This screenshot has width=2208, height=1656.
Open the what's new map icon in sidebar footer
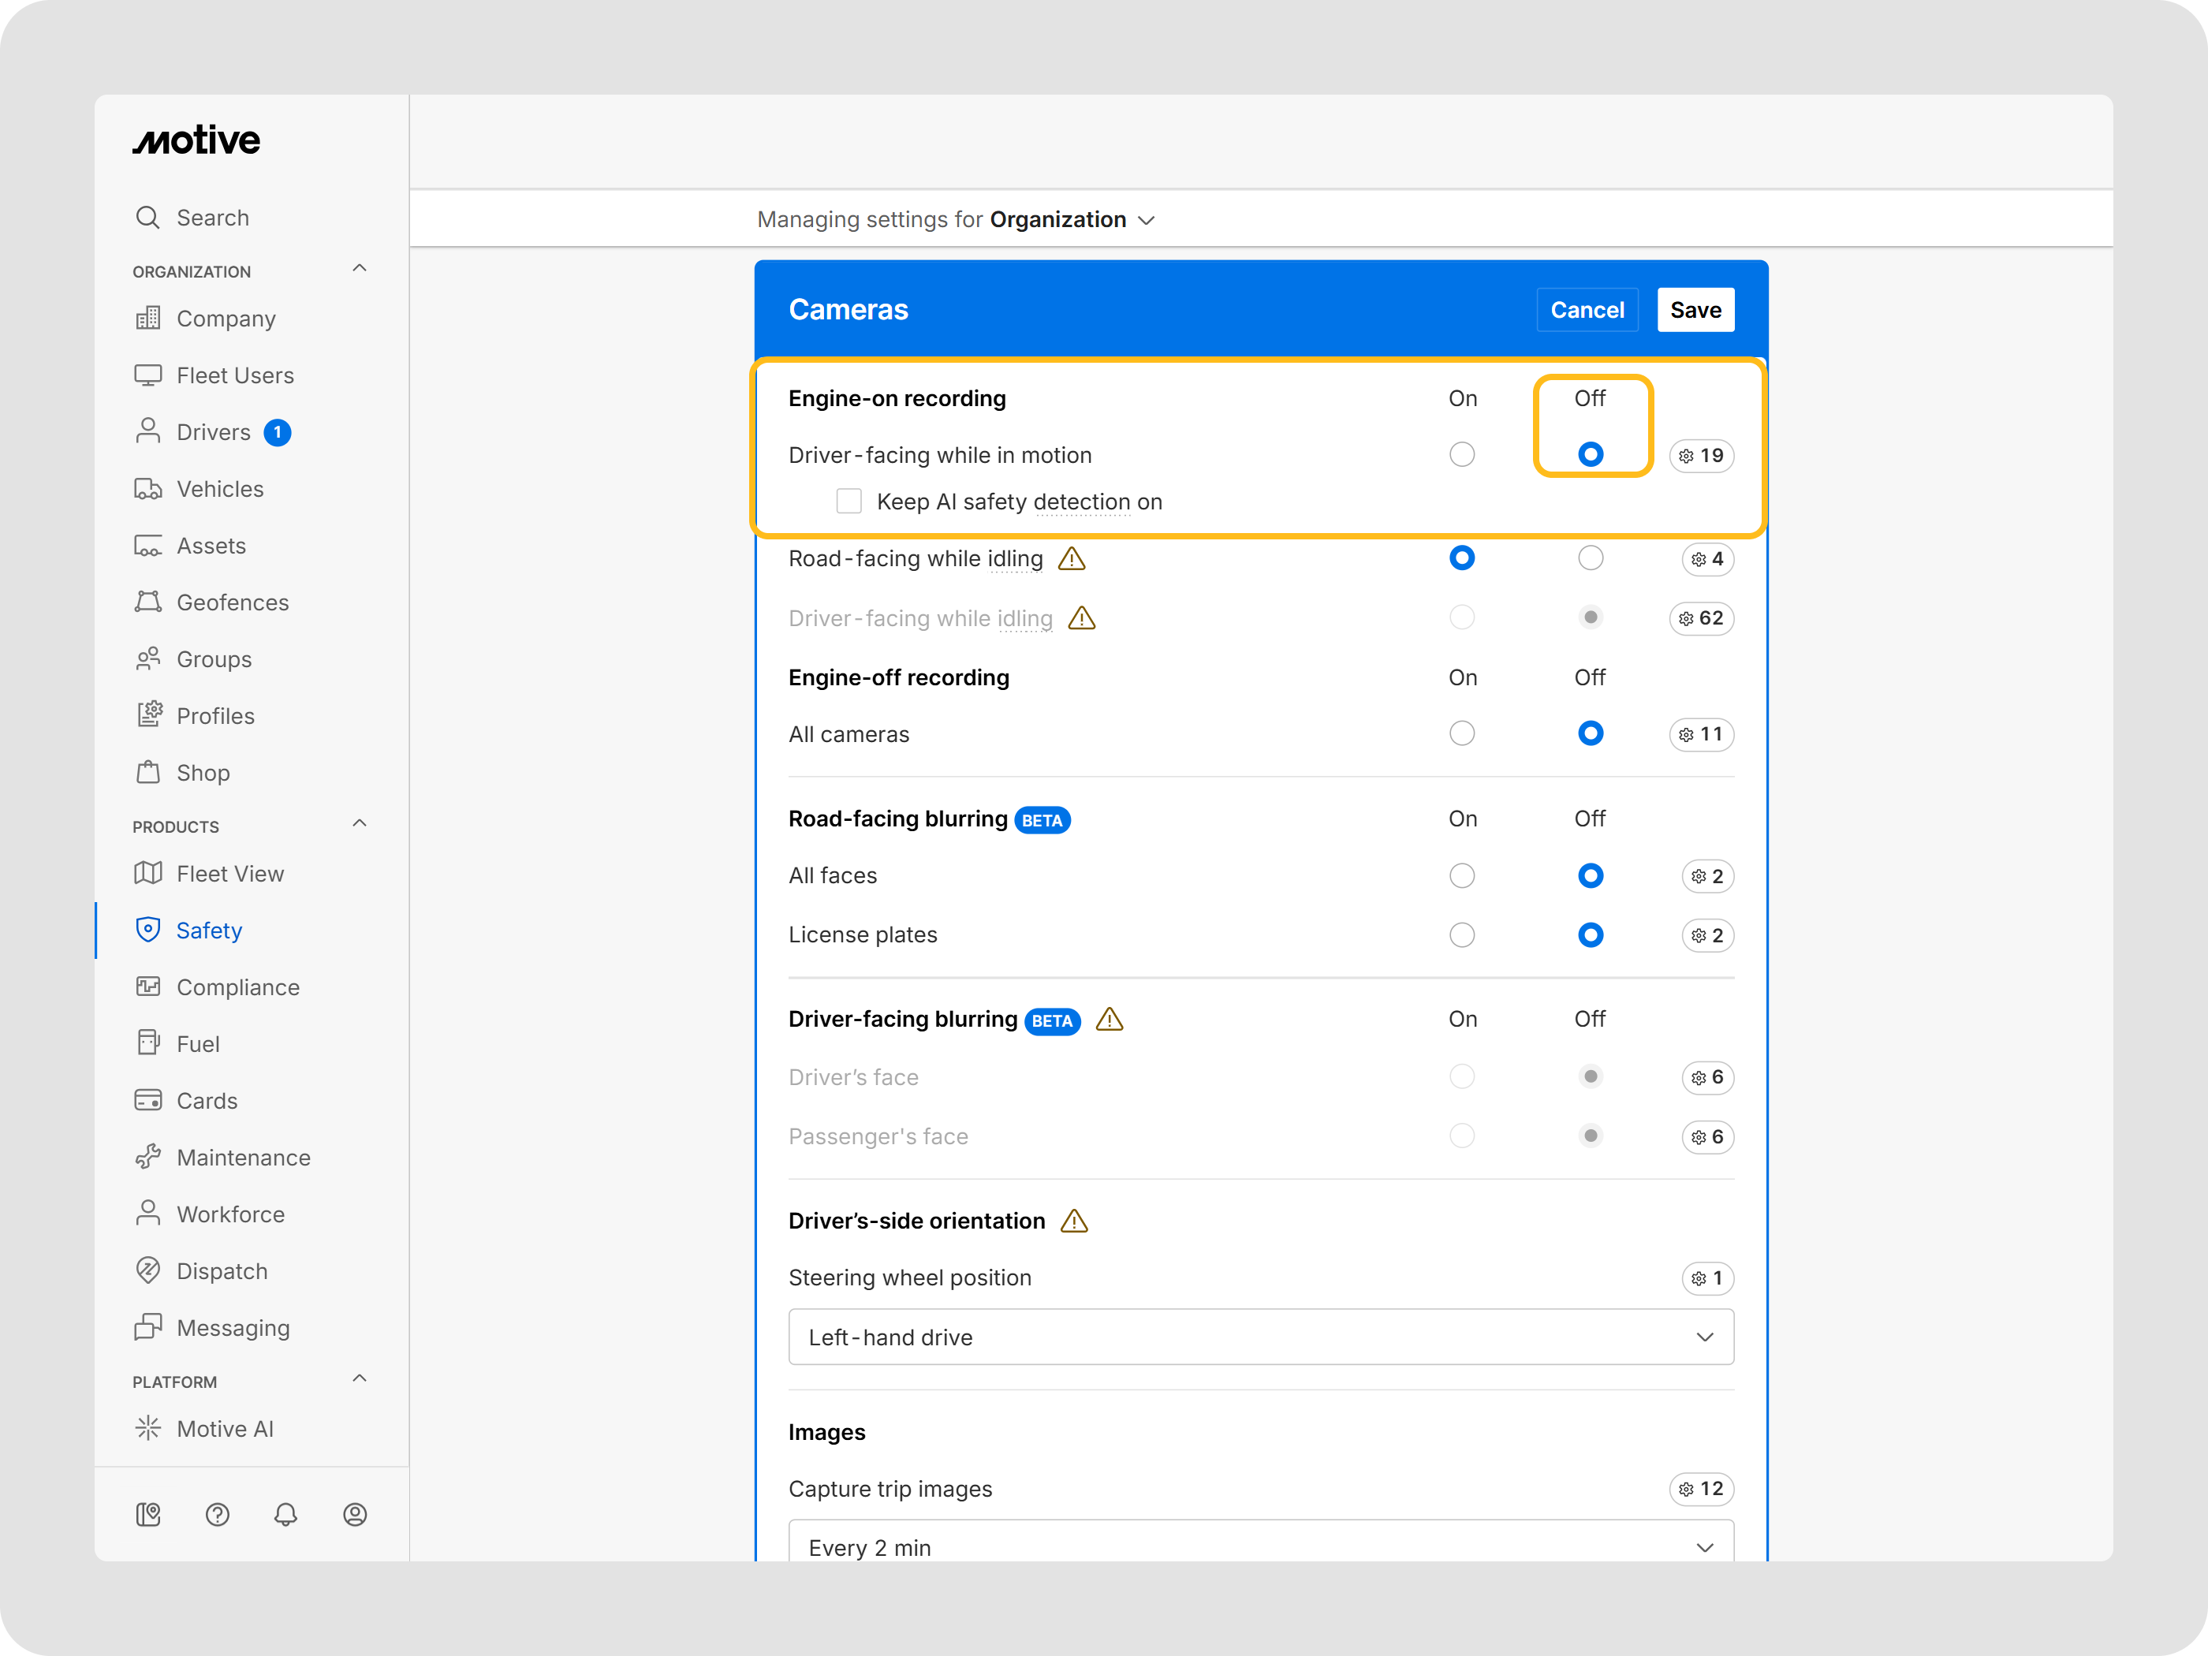point(147,1514)
